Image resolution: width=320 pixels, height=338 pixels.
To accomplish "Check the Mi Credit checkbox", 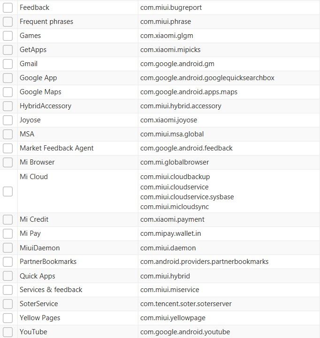I will point(8,220).
